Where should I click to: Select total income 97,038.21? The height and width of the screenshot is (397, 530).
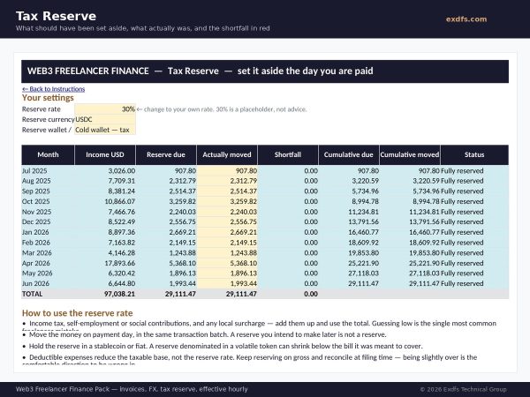pyautogui.click(x=105, y=294)
